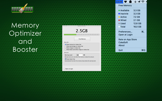Image resolution: width=162 pixels, height=101 pixels.
Task: Click the paper plane icon in the menu bar
Action: point(139,2)
